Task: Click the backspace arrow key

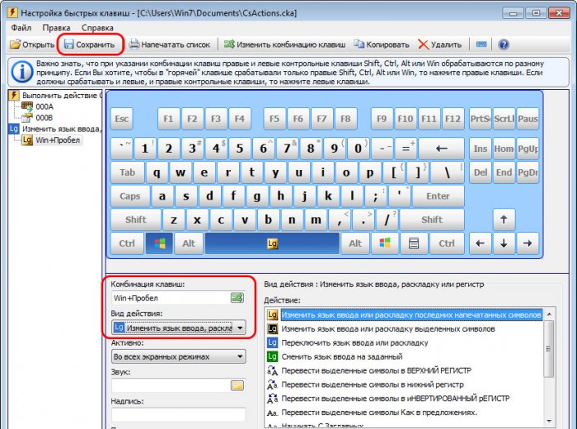Action: point(441,148)
